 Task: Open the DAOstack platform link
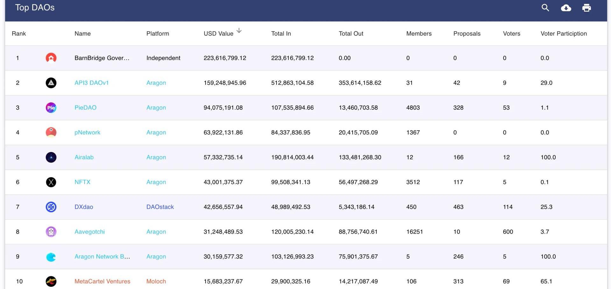pyautogui.click(x=160, y=207)
